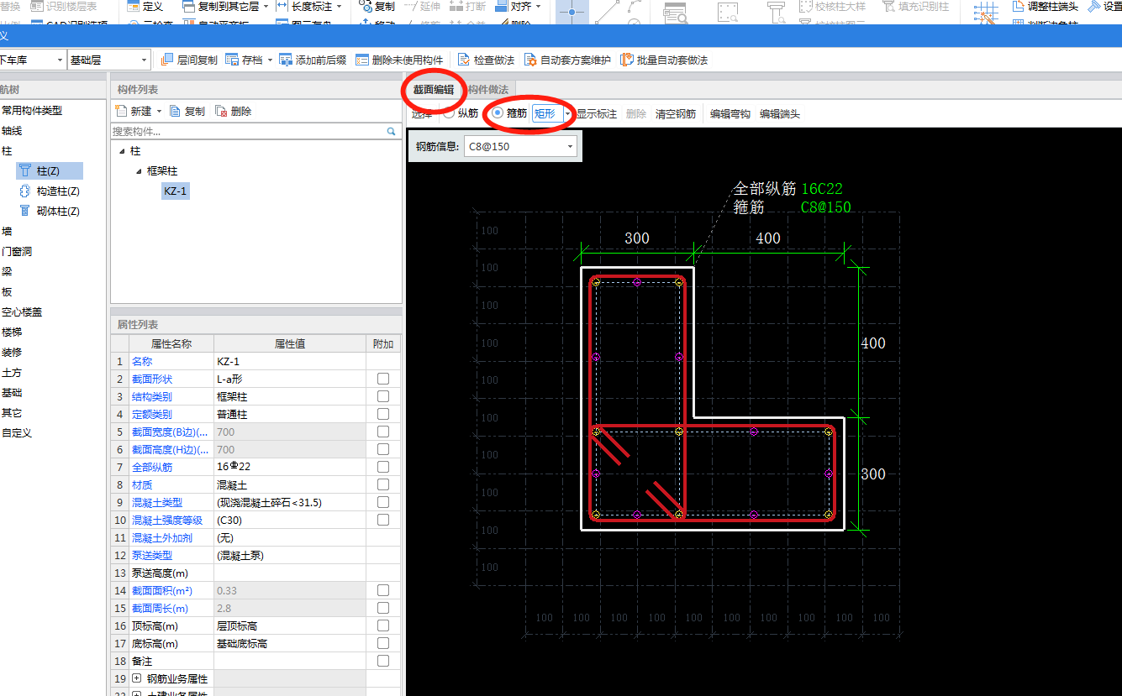
Task: Click 删除 delete icon in component list
Action: 221,111
